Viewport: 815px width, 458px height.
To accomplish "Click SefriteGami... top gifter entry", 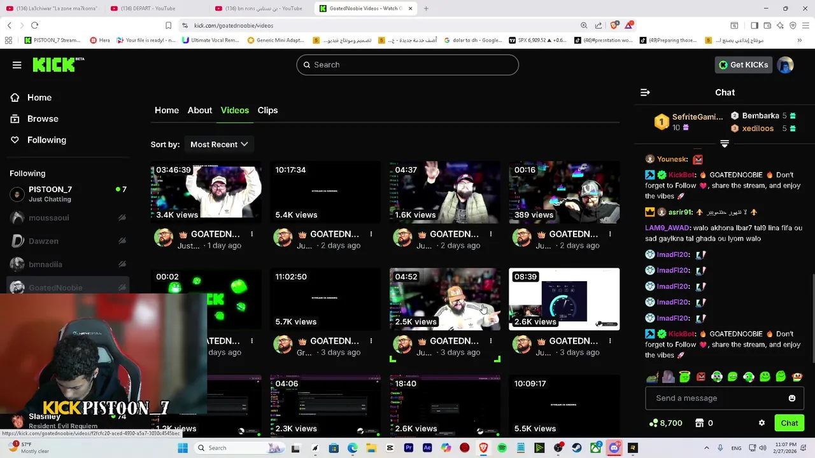I will (690, 121).
